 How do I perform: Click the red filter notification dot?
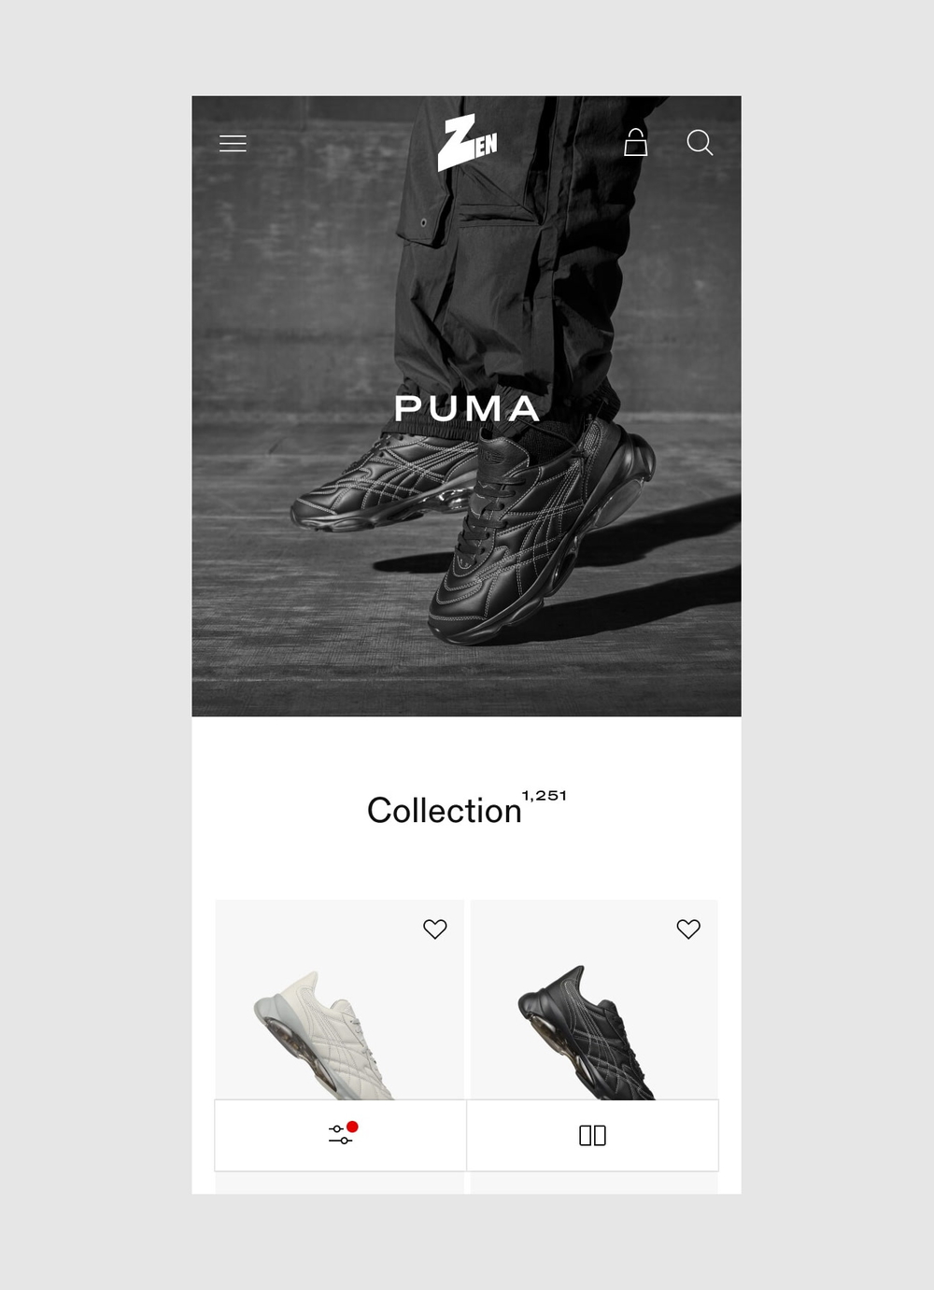[x=352, y=1127]
